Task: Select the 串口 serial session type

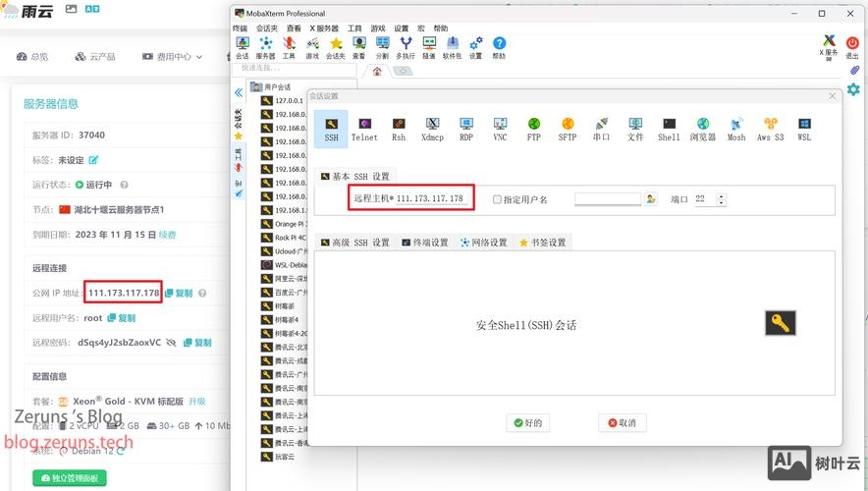Action: coord(601,129)
